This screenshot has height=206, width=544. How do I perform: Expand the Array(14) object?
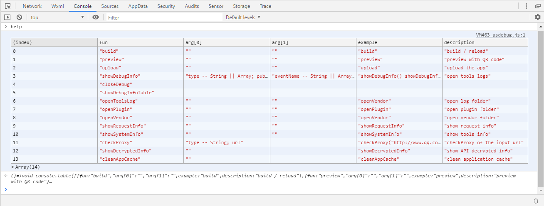(27, 167)
